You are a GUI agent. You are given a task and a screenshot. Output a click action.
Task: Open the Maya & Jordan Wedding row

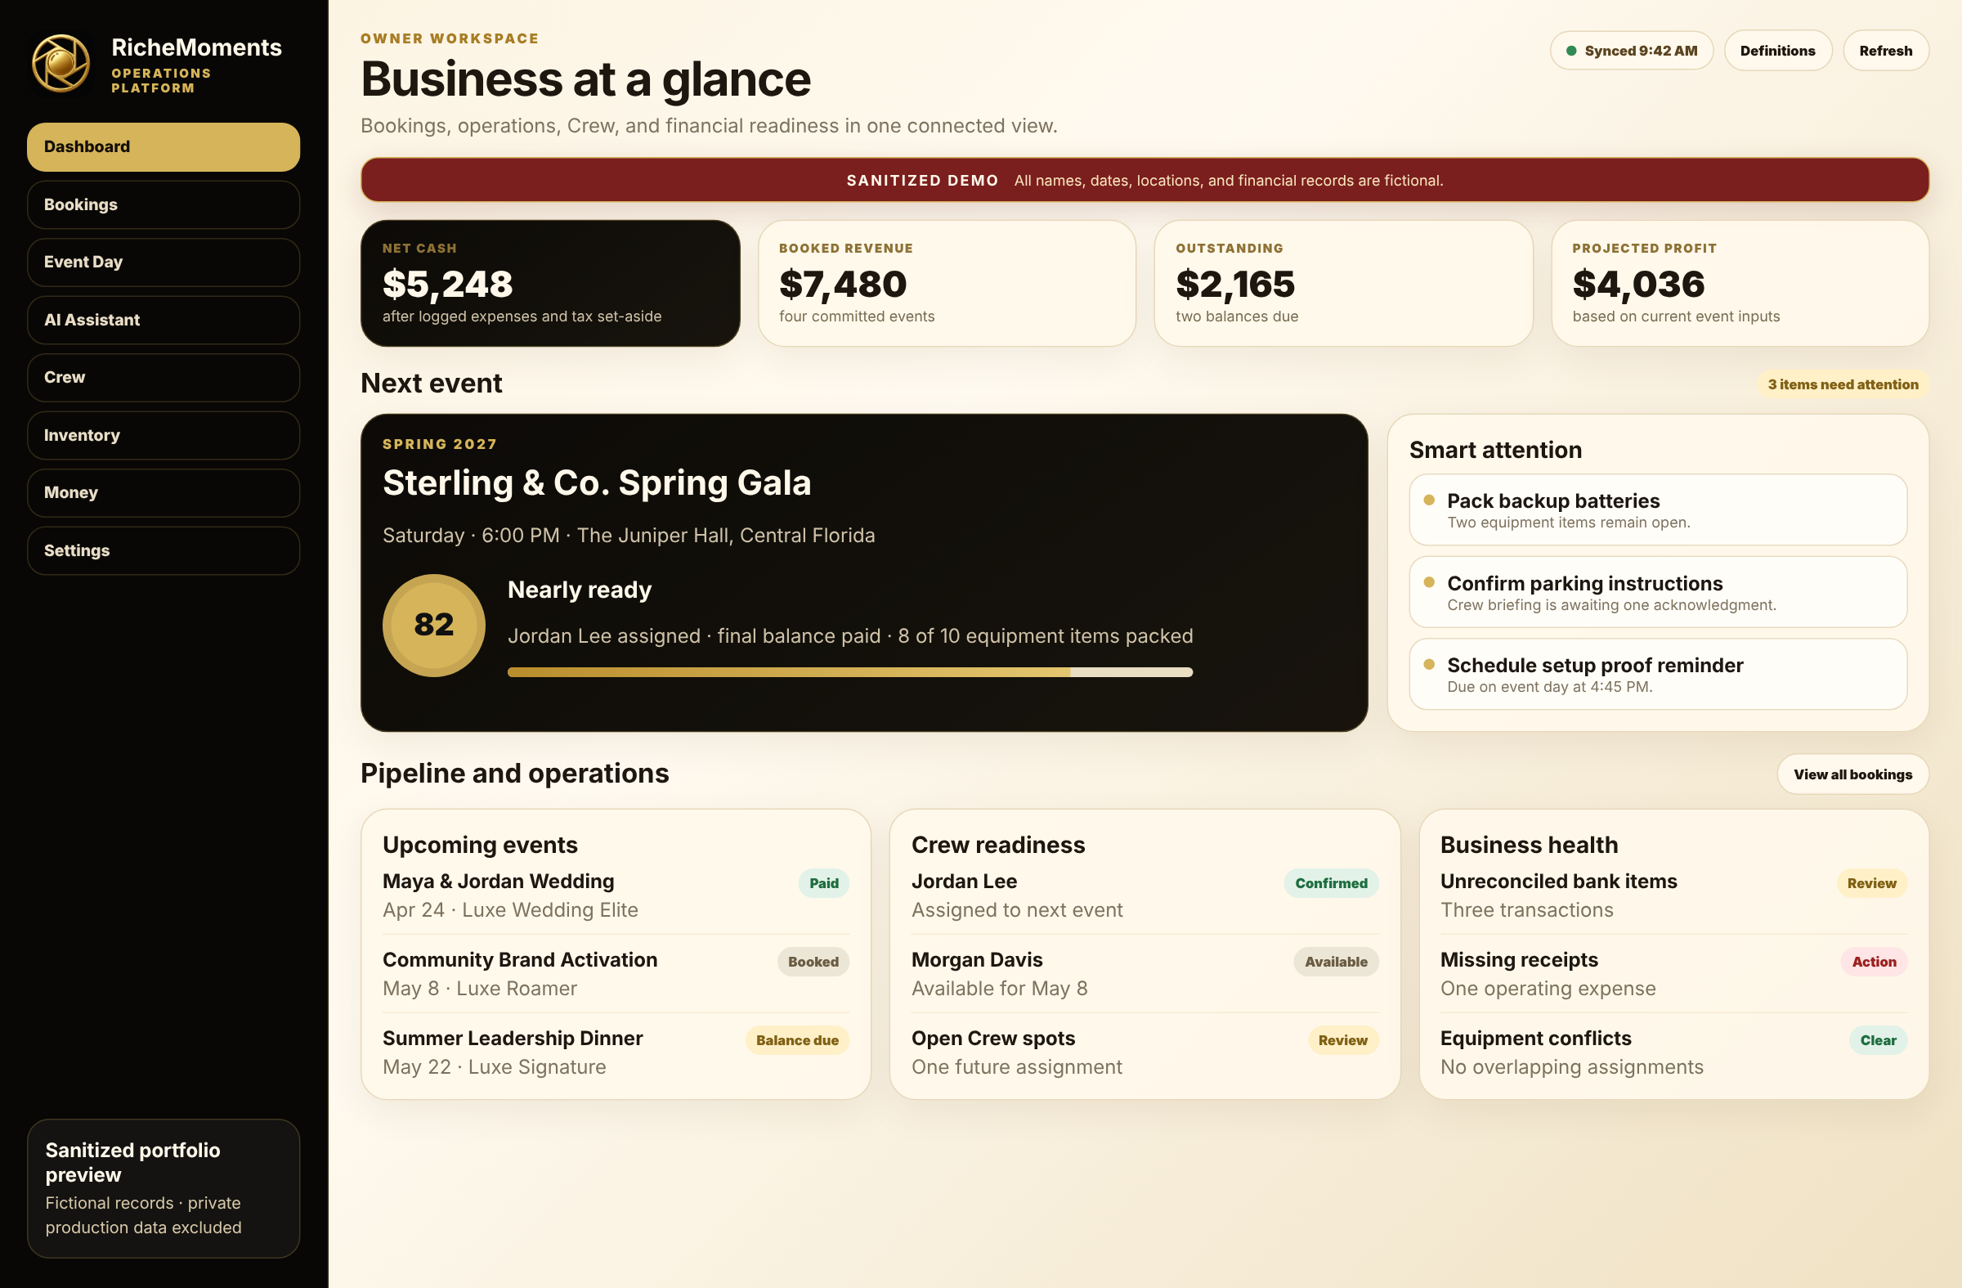tap(616, 895)
